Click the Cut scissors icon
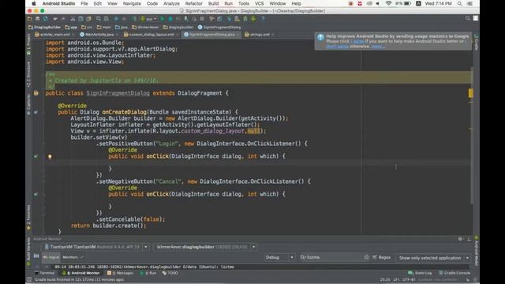This screenshot has width=505, height=284. [73, 19]
